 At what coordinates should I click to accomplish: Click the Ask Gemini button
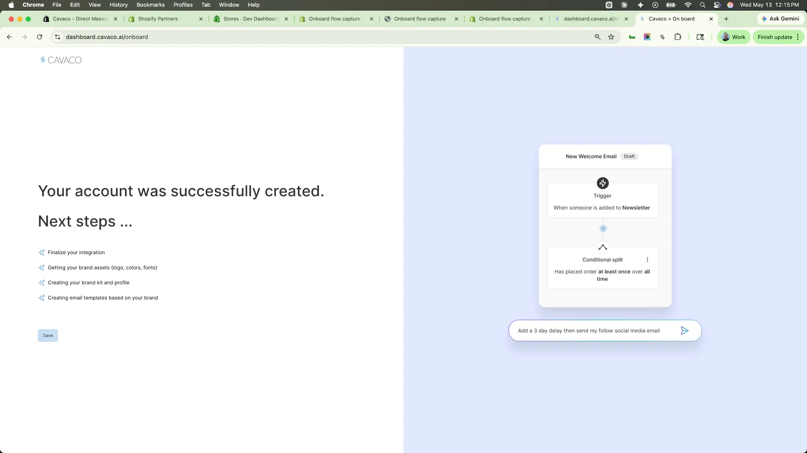[x=780, y=19]
